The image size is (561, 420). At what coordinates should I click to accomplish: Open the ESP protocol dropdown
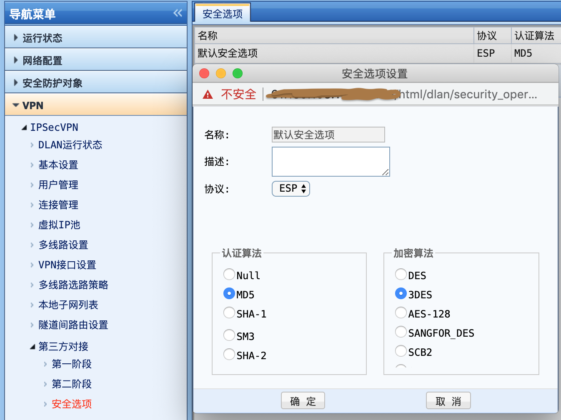pyautogui.click(x=291, y=189)
